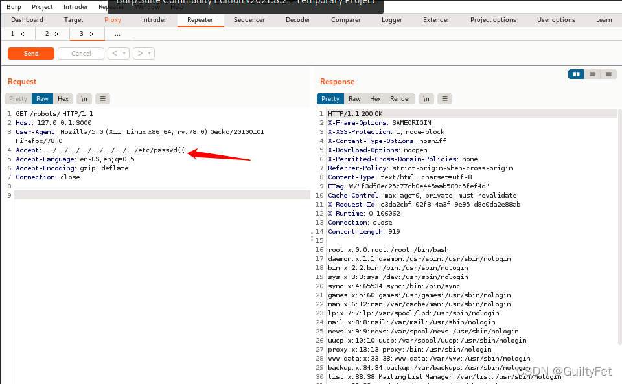Open the Request panel hamburger options menu
The height and width of the screenshot is (384, 622).
pos(102,98)
